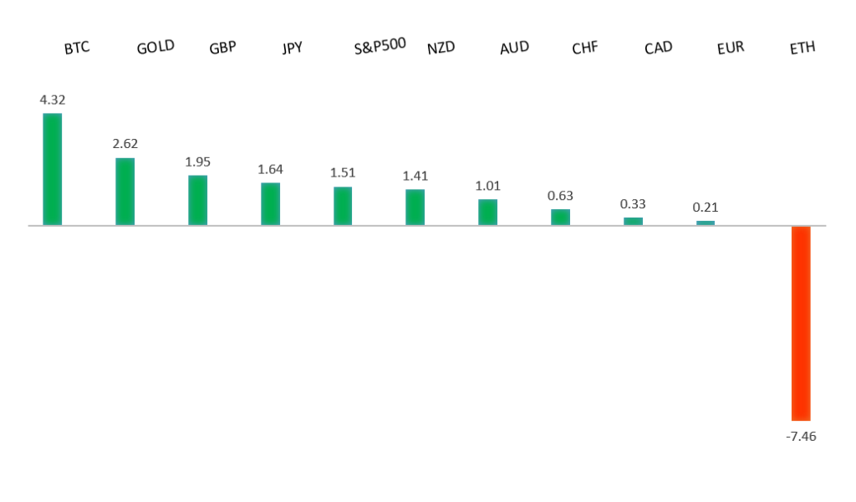Image resolution: width=856 pixels, height=502 pixels.
Task: Click the JPY bar
Action: [270, 204]
